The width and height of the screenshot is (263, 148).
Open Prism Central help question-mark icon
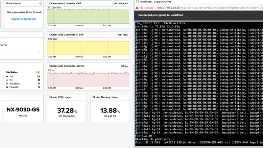click(x=40, y=3)
